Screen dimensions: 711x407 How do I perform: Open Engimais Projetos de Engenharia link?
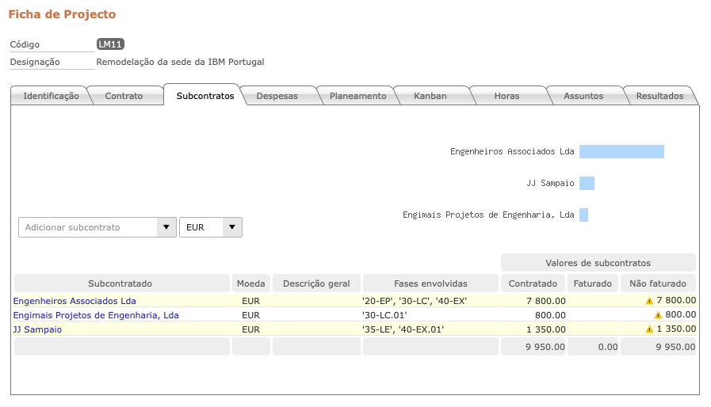tap(96, 315)
